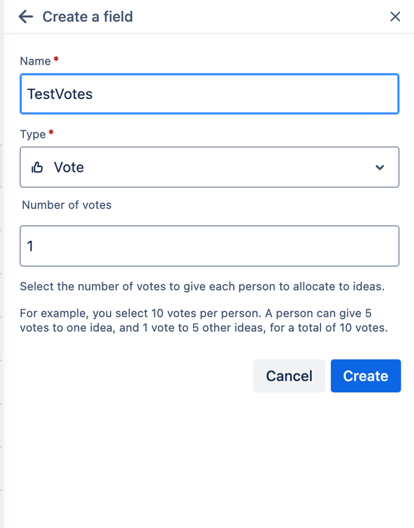Click the "Number of votes" label

[67, 205]
